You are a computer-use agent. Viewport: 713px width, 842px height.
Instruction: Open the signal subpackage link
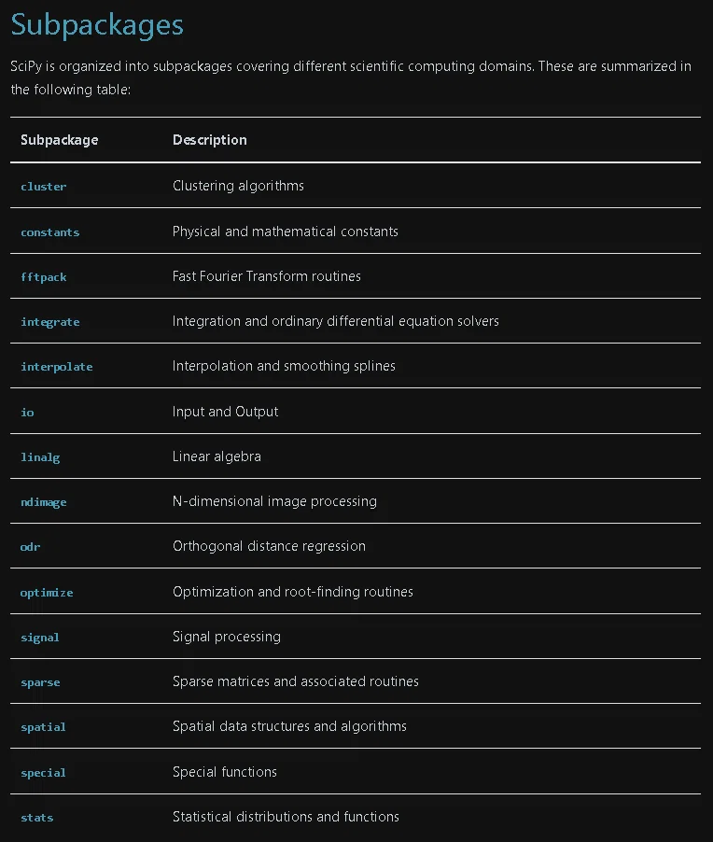coord(40,638)
